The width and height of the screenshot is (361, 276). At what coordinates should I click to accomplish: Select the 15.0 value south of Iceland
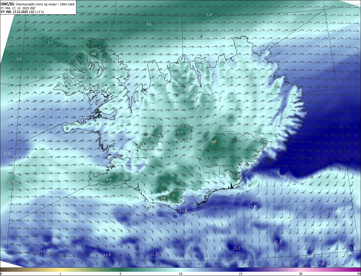coord(154,255)
